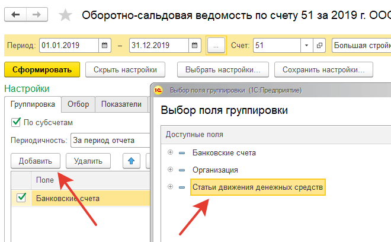Move field up with blue arrow button
Screen dimensions: 391x242
pos(132,160)
